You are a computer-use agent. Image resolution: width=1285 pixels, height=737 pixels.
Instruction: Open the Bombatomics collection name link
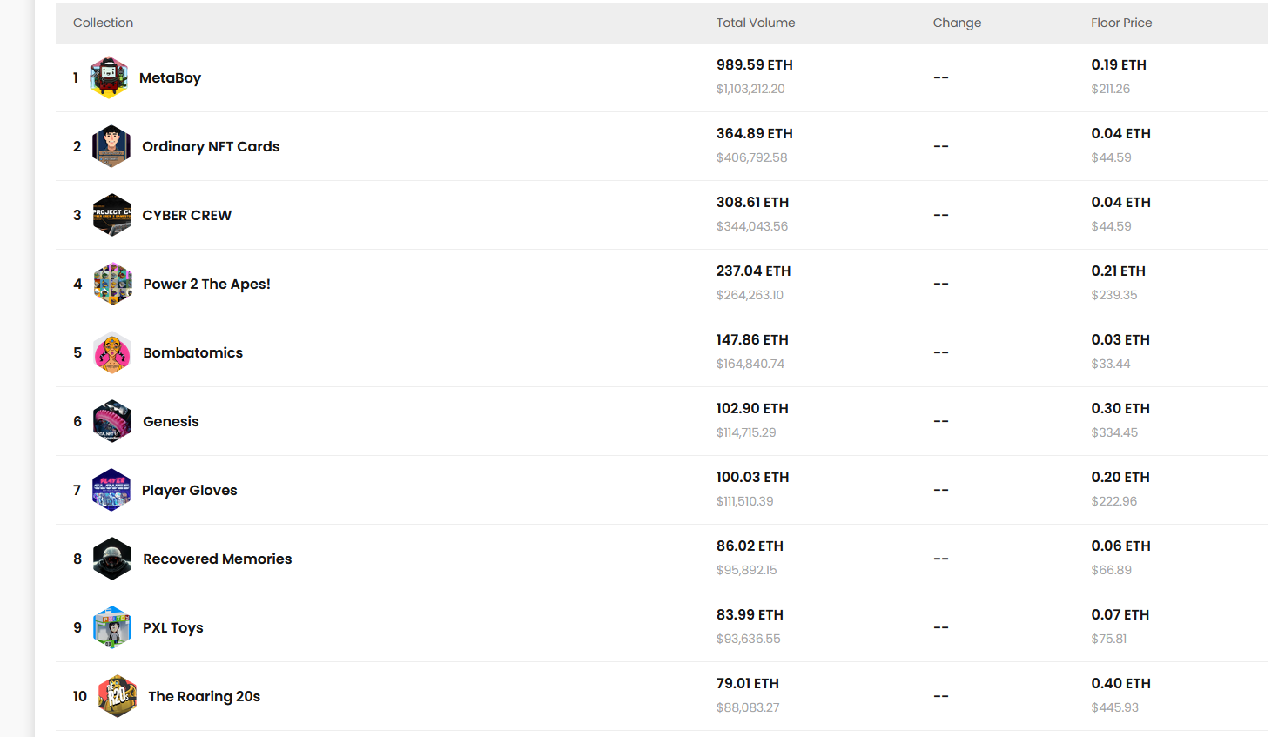click(192, 352)
